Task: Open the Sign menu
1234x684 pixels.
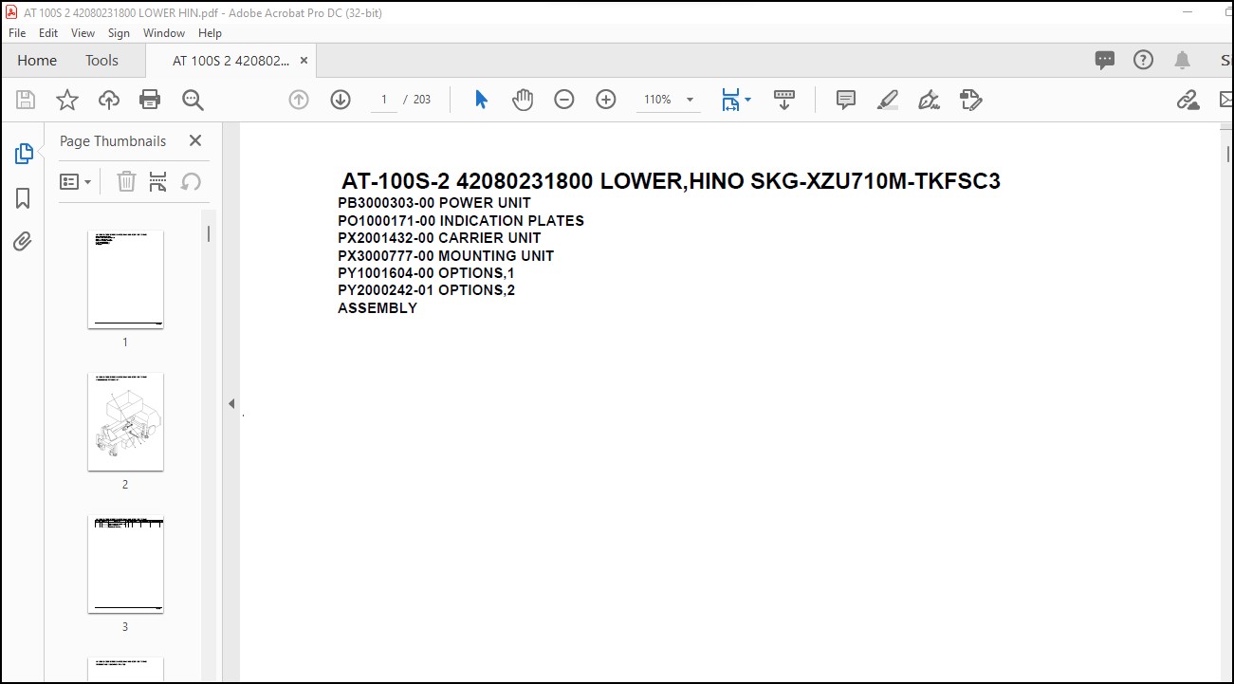Action: tap(119, 32)
